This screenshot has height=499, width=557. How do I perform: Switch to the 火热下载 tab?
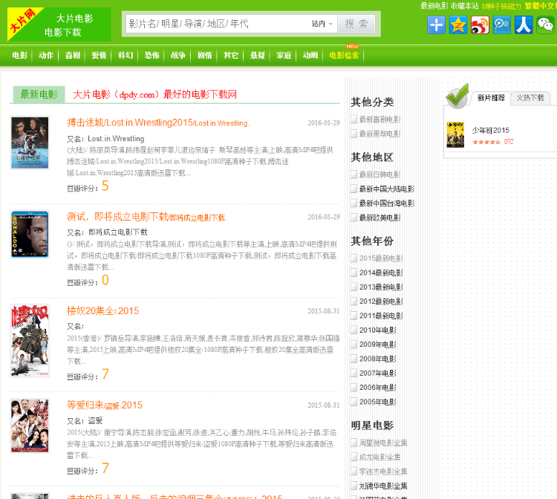click(530, 97)
